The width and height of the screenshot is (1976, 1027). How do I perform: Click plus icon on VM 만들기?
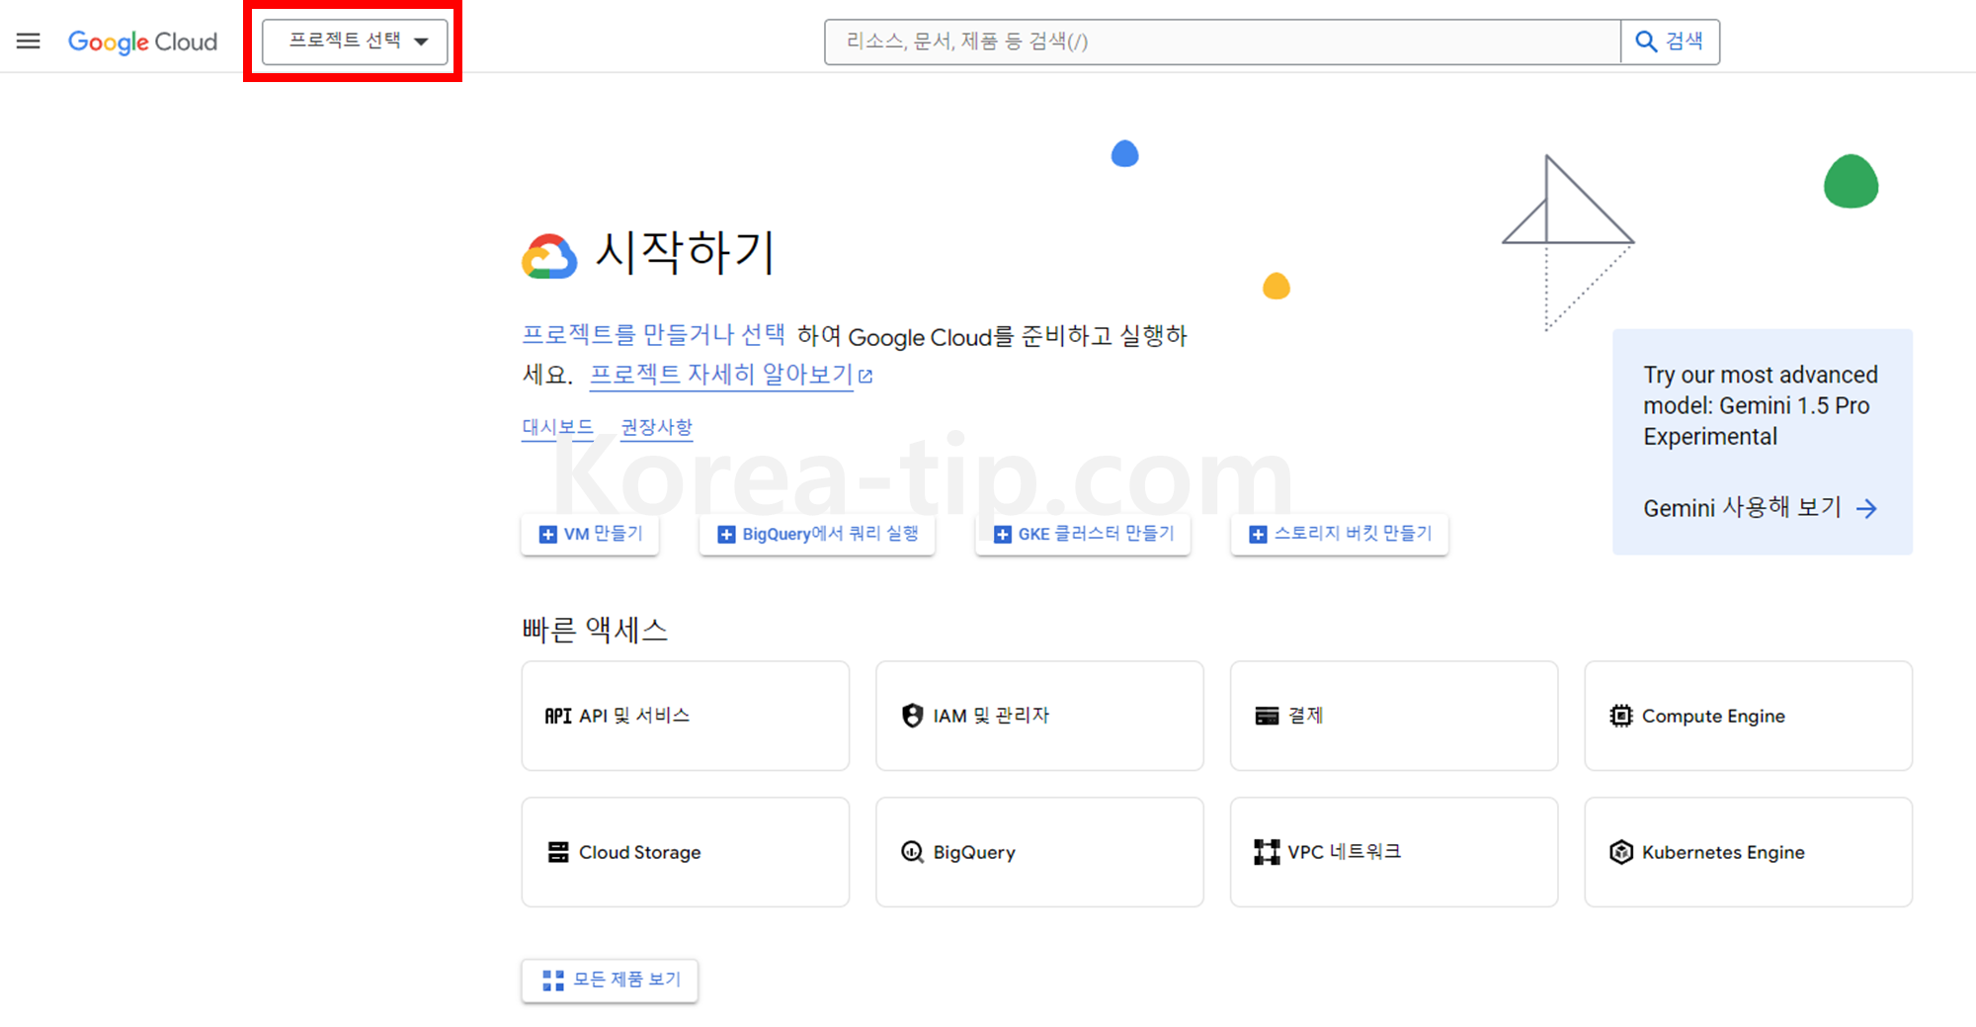[547, 535]
